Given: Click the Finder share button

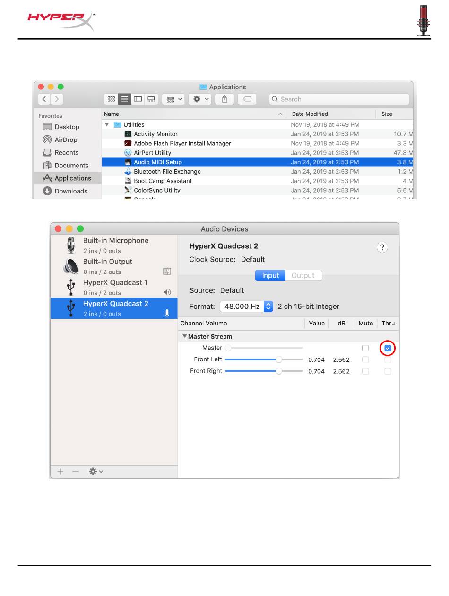Looking at the screenshot, I should (x=224, y=99).
